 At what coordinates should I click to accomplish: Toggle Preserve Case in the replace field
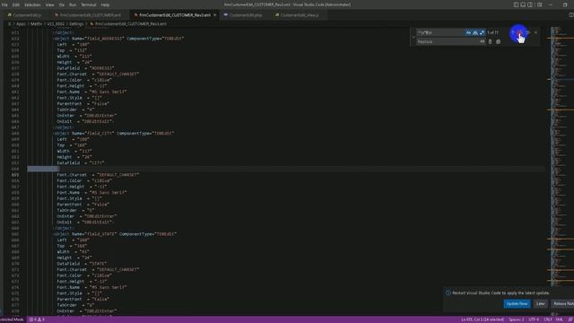(483, 42)
